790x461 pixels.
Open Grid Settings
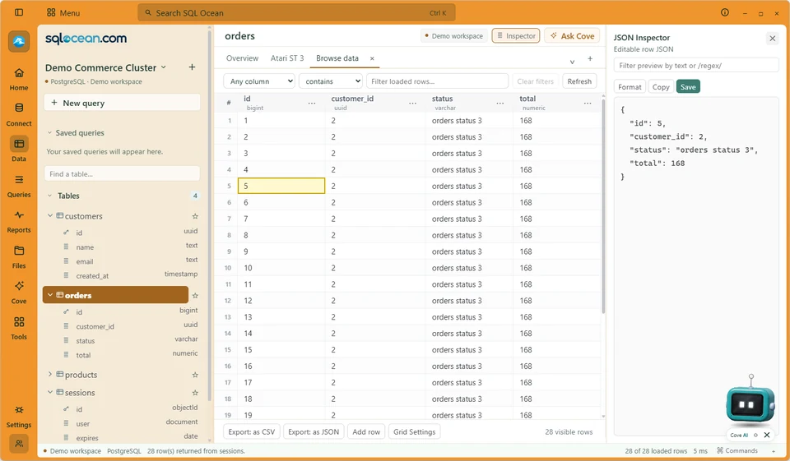tap(414, 431)
